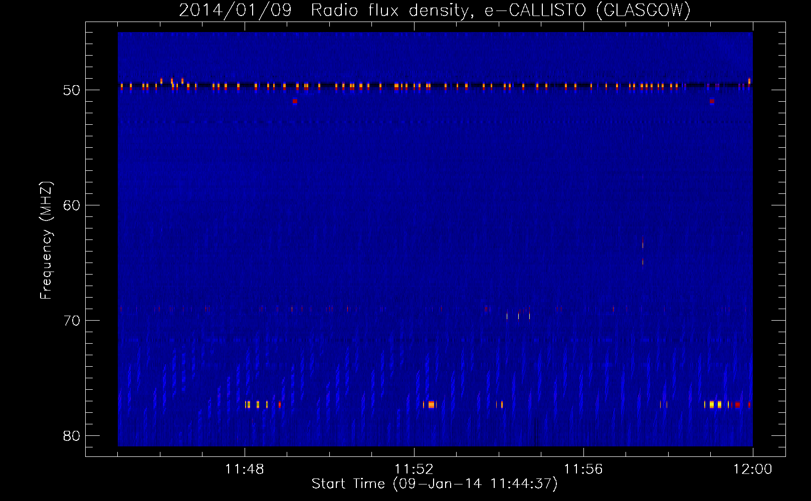Image resolution: width=811 pixels, height=501 pixels.
Task: Click the "Start Time (09-Jan-14 11:44:37)" label
Action: click(x=435, y=484)
